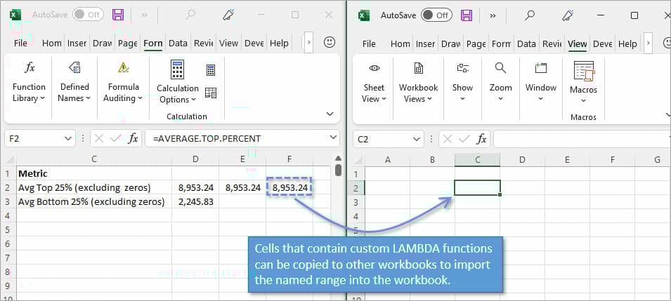Viewport: 671px width, 301px height.
Task: Expand left workbook formula bar
Action: tap(332, 139)
